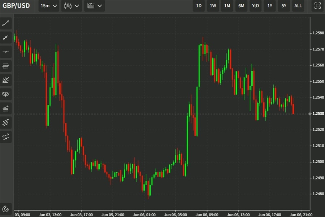Click the 1.2500 price axis label

pyautogui.click(x=318, y=162)
